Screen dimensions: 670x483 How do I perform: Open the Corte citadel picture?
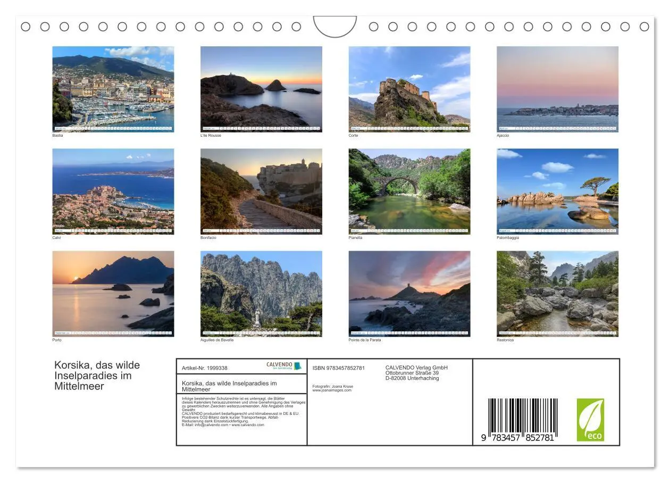pos(409,89)
